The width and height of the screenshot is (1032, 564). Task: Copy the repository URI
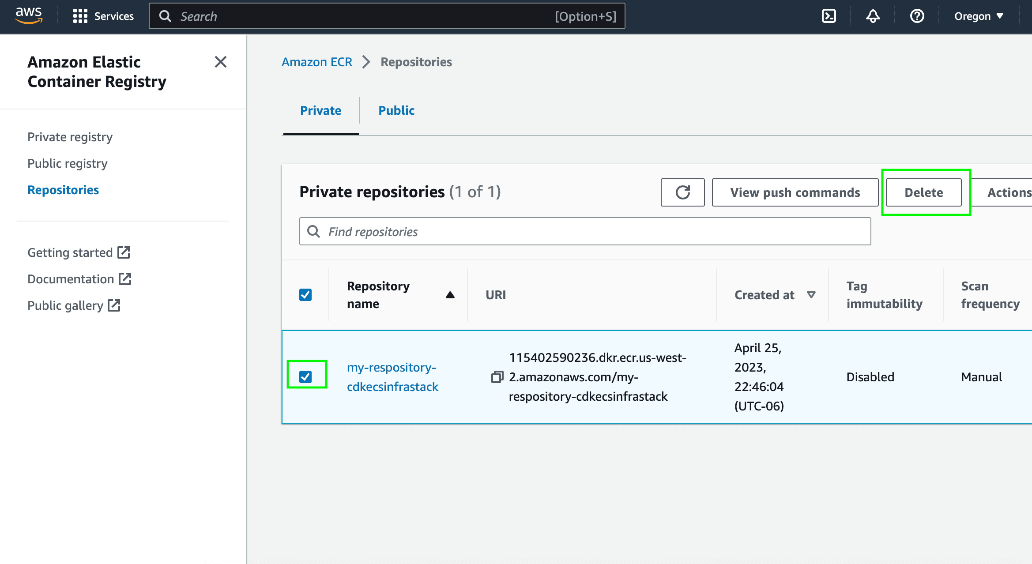(497, 377)
